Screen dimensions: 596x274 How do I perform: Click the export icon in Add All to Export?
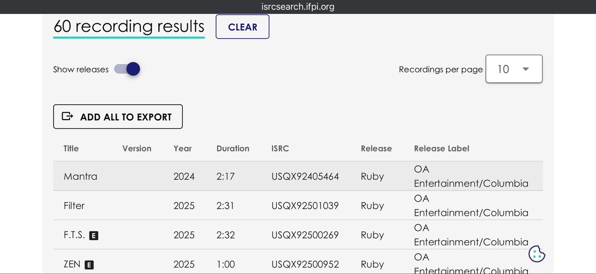[x=67, y=117]
